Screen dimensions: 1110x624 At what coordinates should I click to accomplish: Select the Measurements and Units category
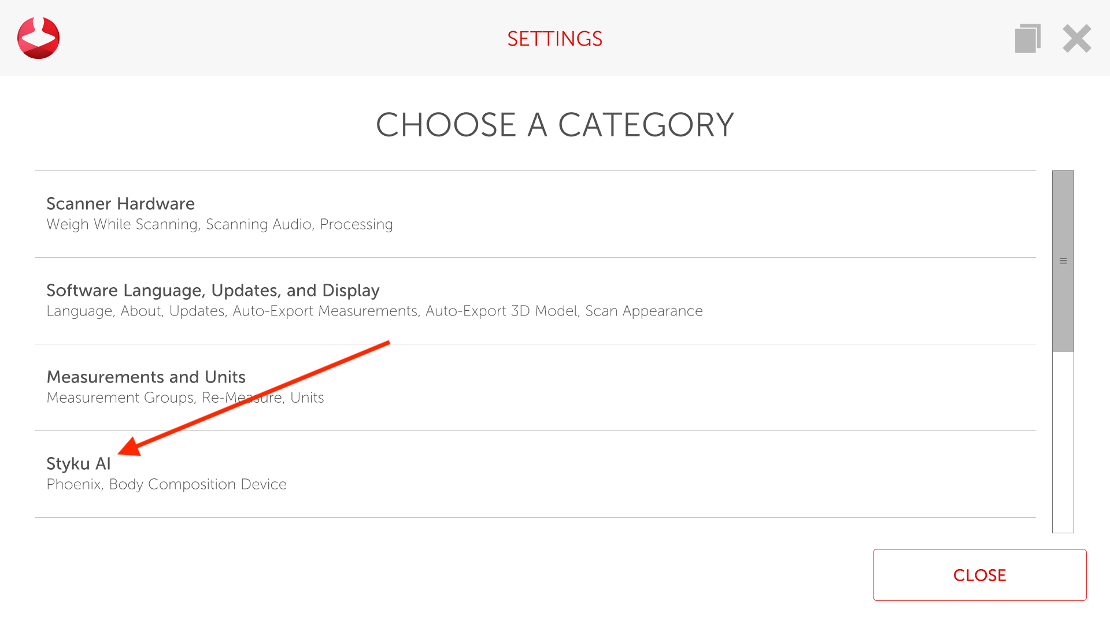click(x=146, y=377)
